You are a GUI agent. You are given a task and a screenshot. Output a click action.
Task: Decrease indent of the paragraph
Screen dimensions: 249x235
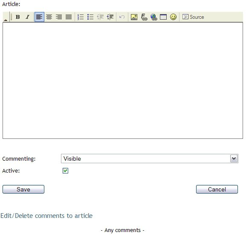tap(100, 17)
